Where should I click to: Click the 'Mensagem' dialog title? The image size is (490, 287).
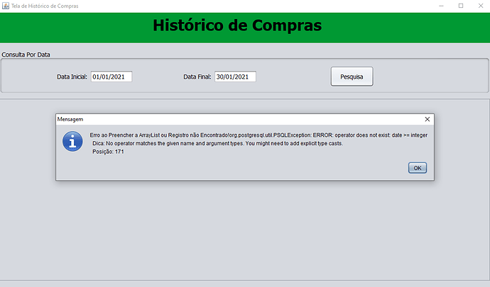click(x=70, y=119)
